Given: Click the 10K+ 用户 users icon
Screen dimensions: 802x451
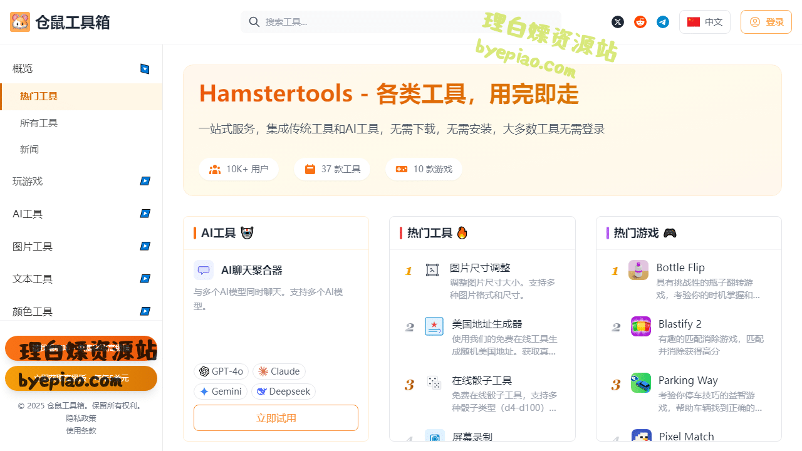Looking at the screenshot, I should [x=215, y=169].
